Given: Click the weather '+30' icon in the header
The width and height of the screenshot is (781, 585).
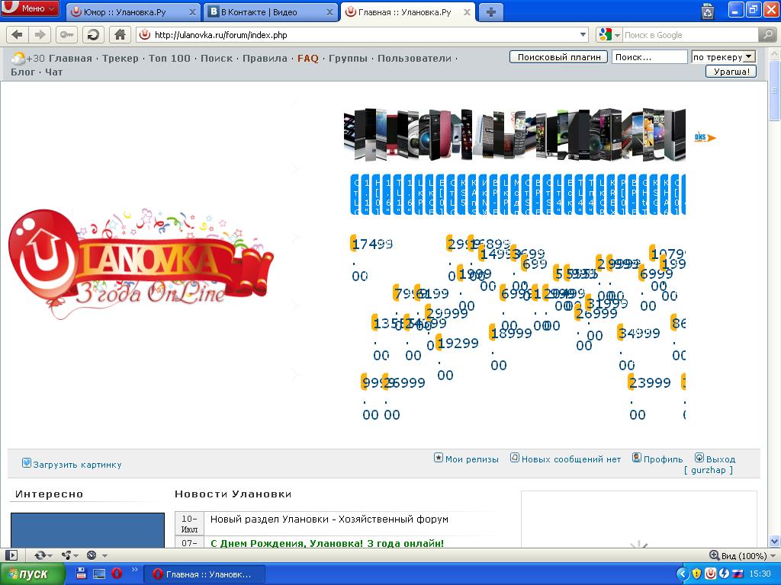Looking at the screenshot, I should (18, 57).
